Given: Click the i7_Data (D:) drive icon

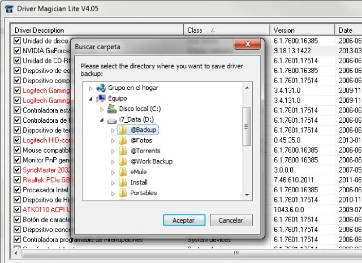Looking at the screenshot, I should 112,120.
